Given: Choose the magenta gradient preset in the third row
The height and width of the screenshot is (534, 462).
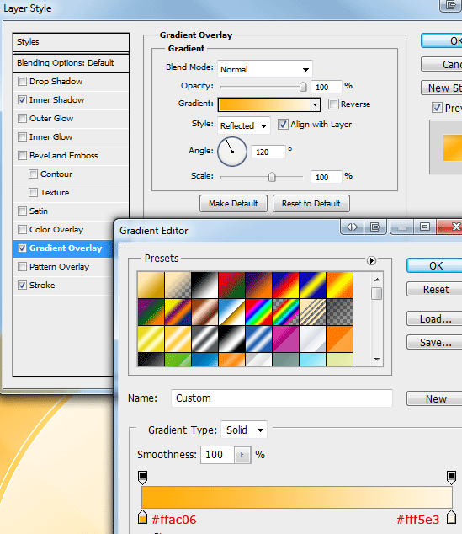Looking at the screenshot, I should pyautogui.click(x=286, y=339).
